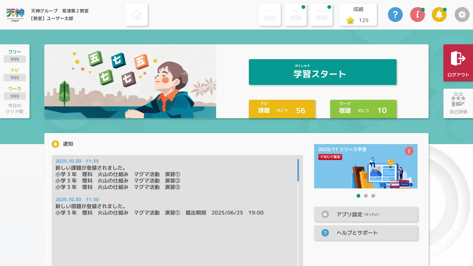473x266 pixels.
Task: Open くわしく見る on the 2025/11 banner
Action: pos(330,157)
